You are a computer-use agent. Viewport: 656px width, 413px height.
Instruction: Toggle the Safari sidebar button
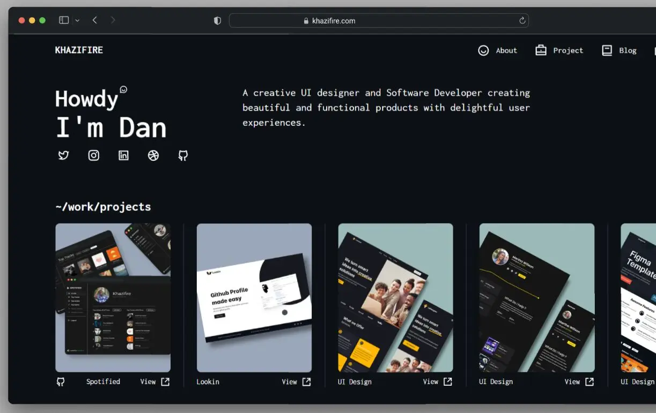point(63,19)
